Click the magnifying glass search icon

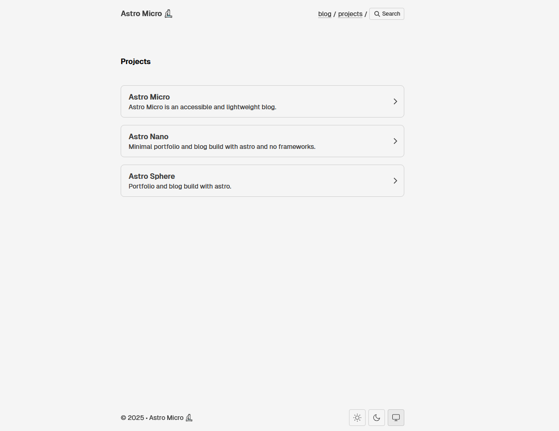[x=377, y=14]
